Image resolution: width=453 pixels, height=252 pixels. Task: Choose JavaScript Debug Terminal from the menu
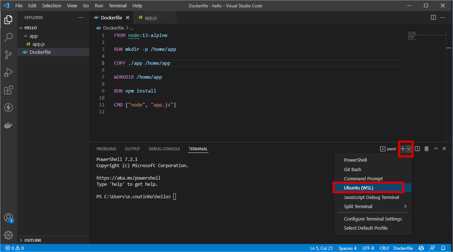(373, 198)
